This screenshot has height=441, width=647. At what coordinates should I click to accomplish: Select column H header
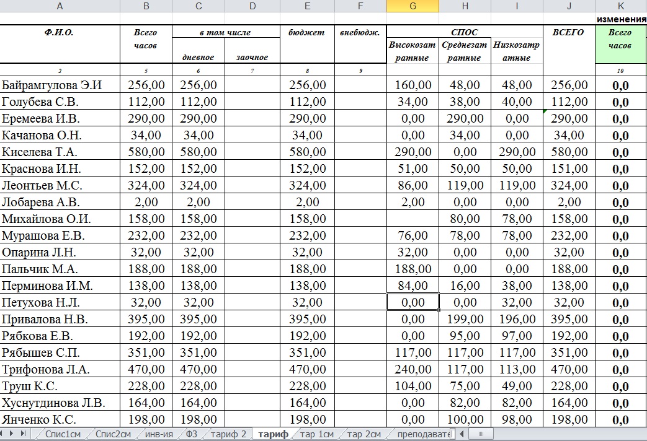click(x=465, y=6)
